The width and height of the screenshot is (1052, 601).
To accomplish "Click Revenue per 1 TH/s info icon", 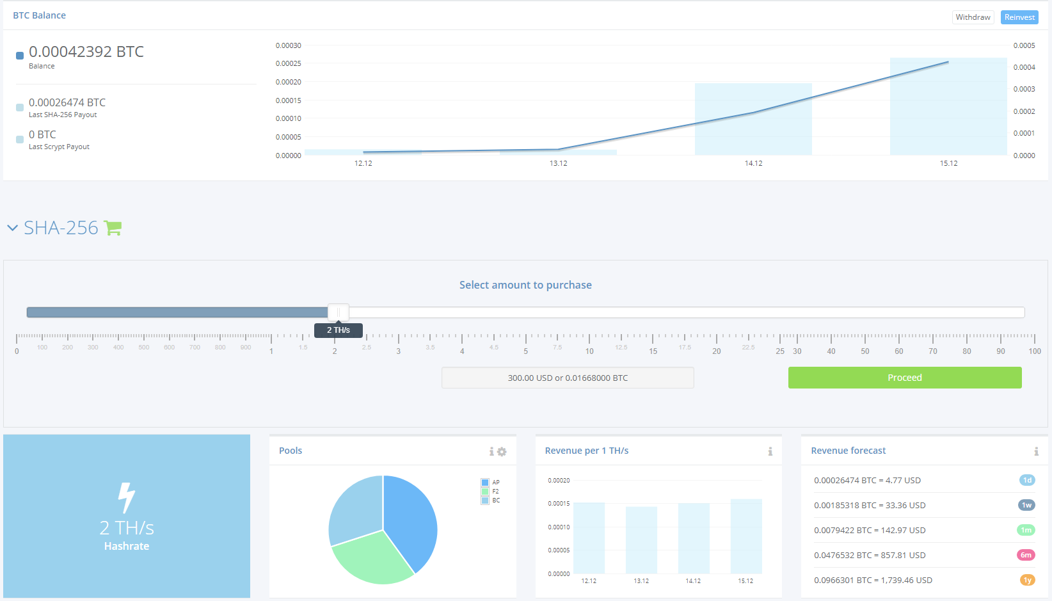I will click(770, 451).
